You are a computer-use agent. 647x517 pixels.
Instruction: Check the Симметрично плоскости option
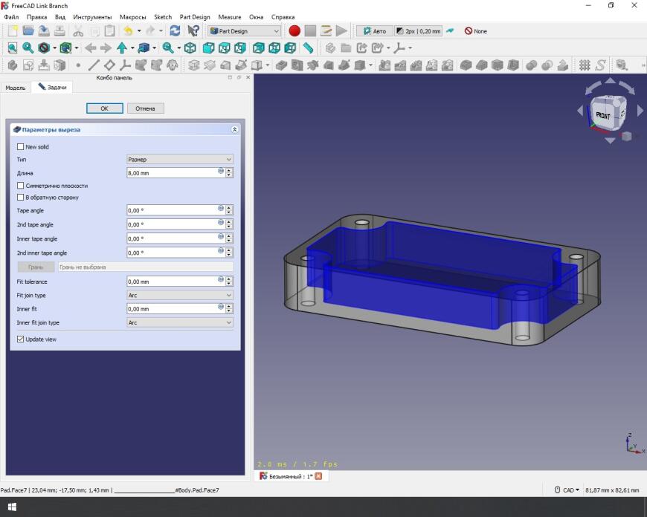[x=21, y=186]
